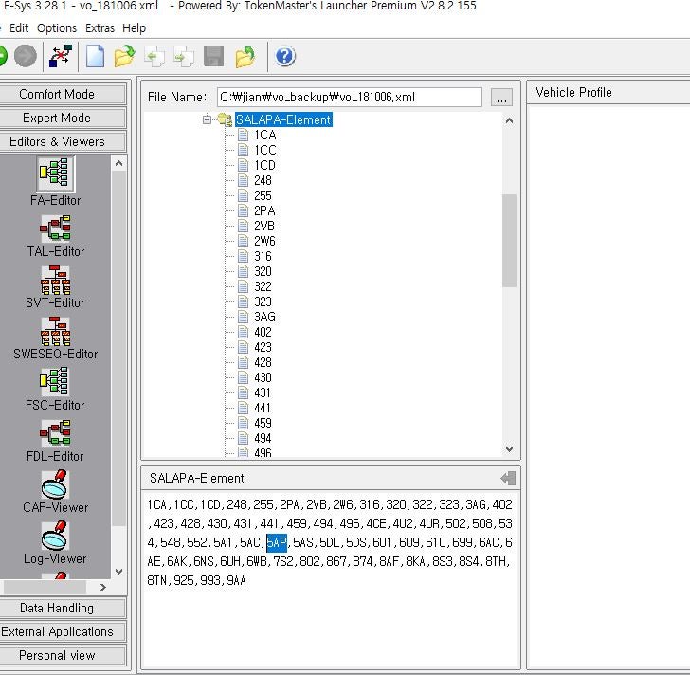This screenshot has width=690, height=675.
Task: Click the blue help question mark icon
Action: coord(285,57)
